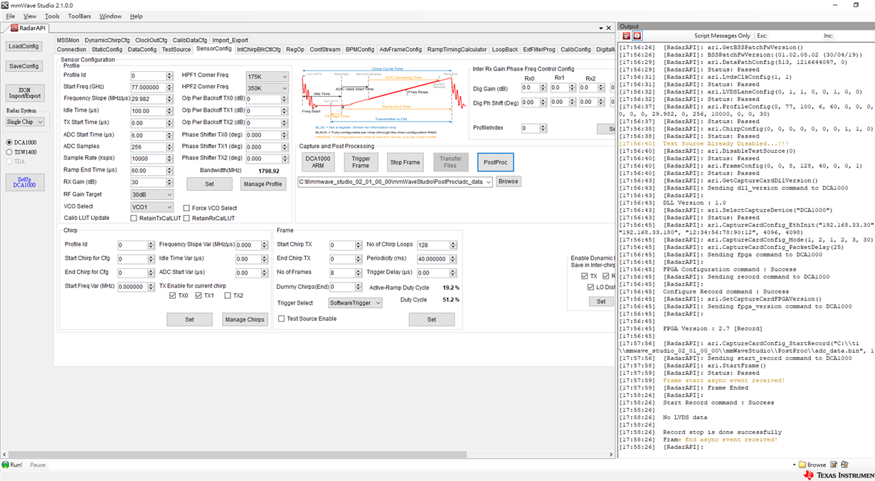Close the RadarAPI panel with X

[x=609, y=28]
